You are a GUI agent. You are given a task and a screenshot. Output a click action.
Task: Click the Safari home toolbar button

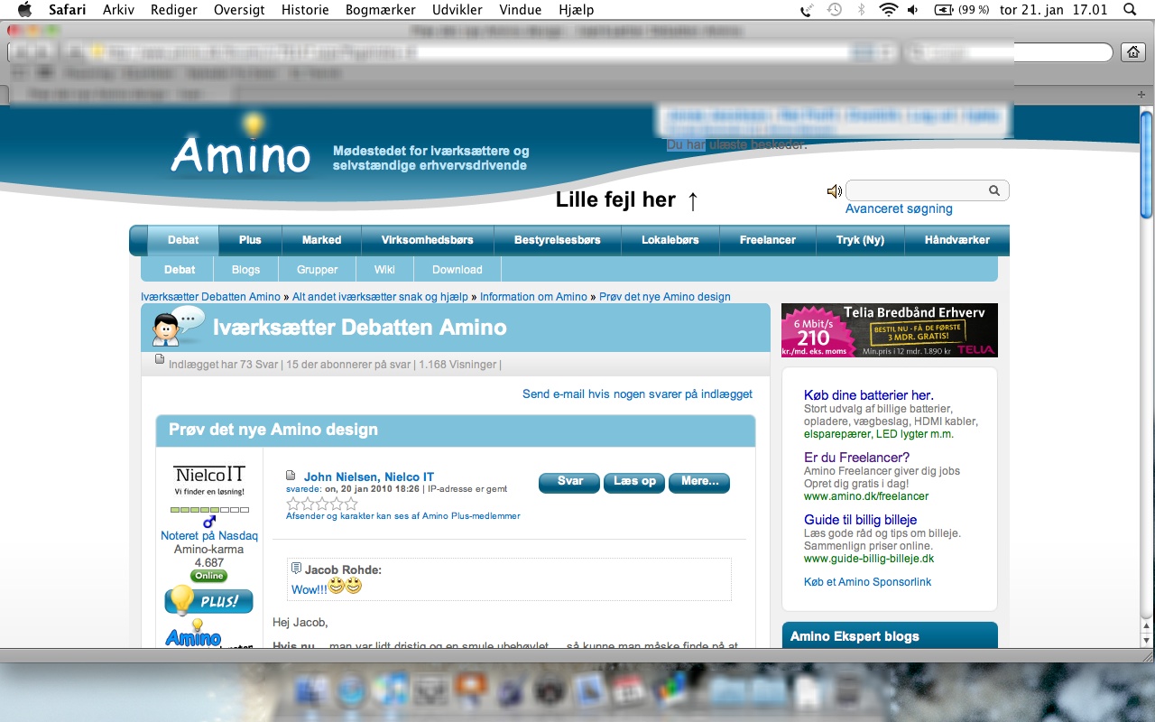click(1133, 52)
